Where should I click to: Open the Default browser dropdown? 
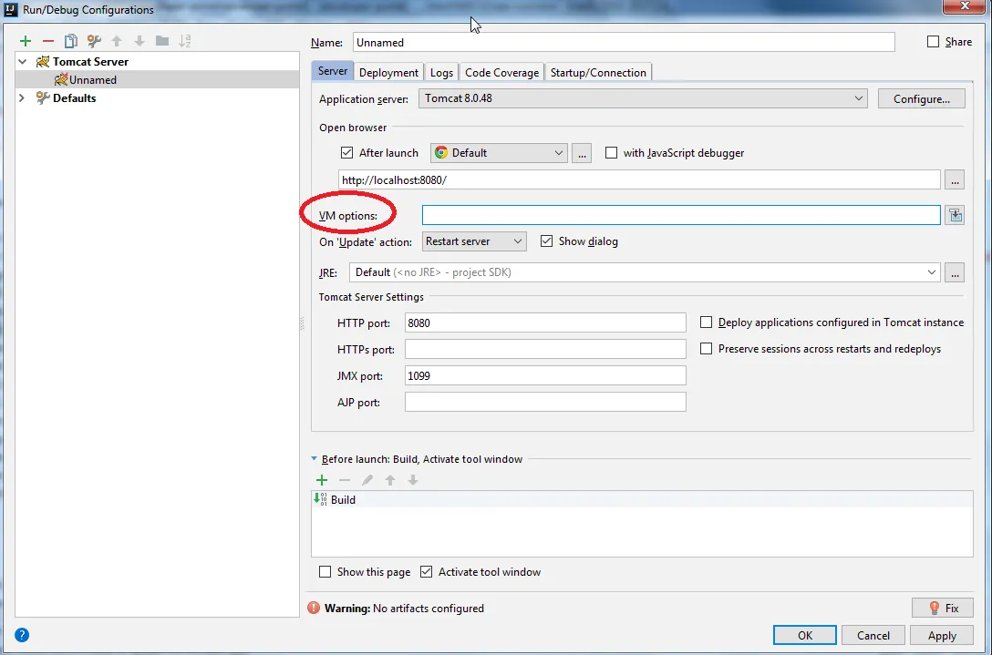point(499,153)
